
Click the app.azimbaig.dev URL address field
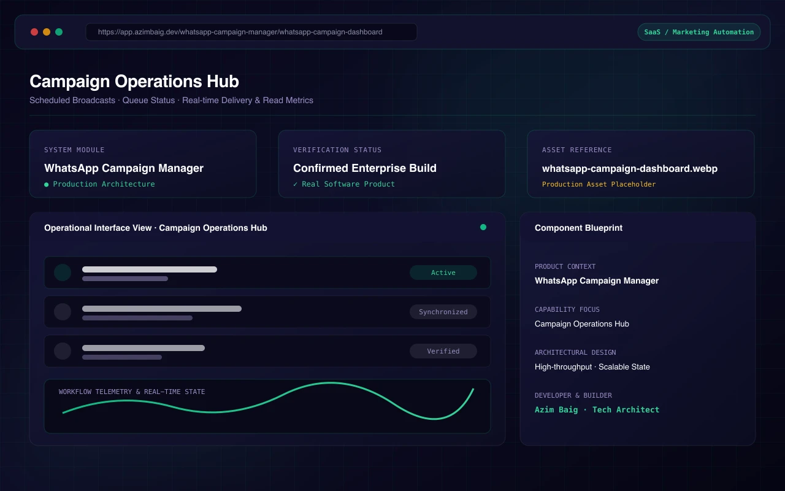point(251,32)
